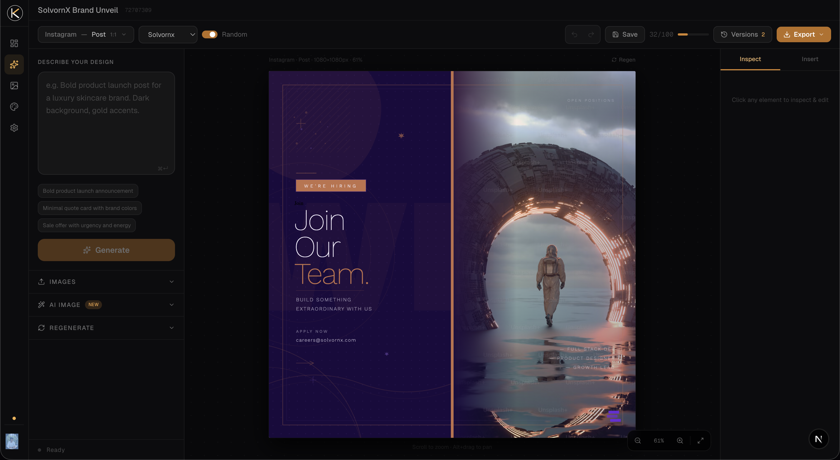Click the K logo in top-left corner
The height and width of the screenshot is (460, 840).
(x=15, y=13)
